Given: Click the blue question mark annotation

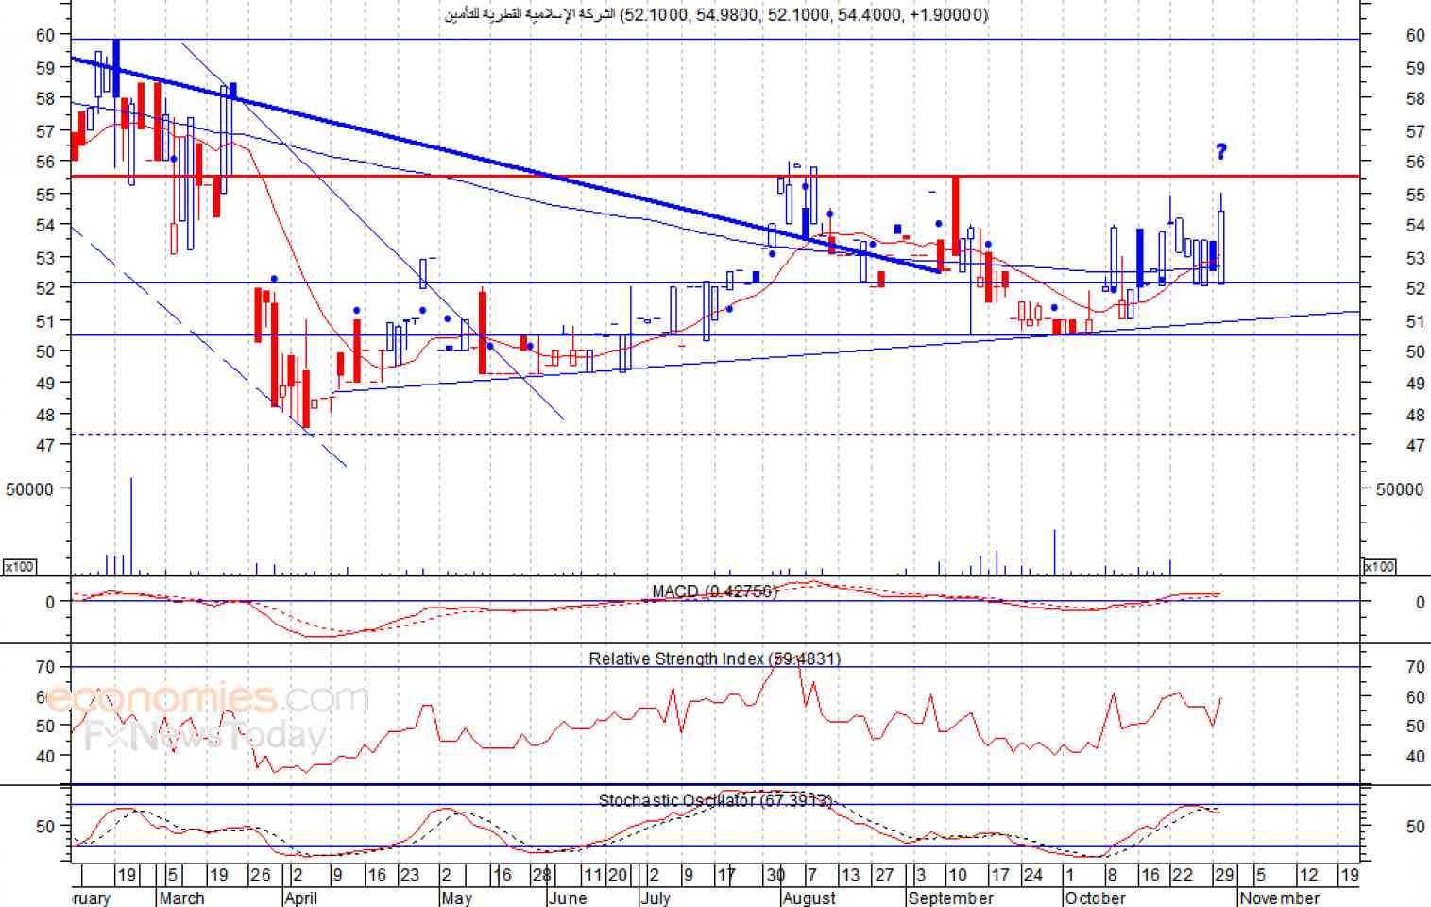Looking at the screenshot, I should point(1220,151).
